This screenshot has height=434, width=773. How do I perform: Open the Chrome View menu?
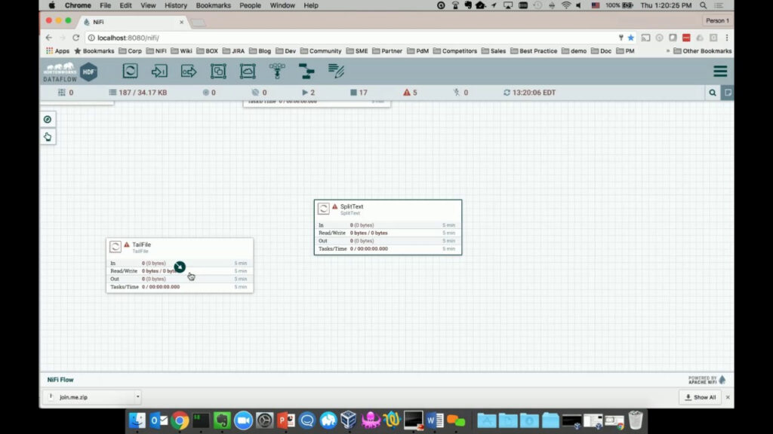click(148, 5)
